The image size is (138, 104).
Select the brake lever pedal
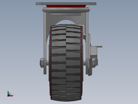click(x=99, y=47)
